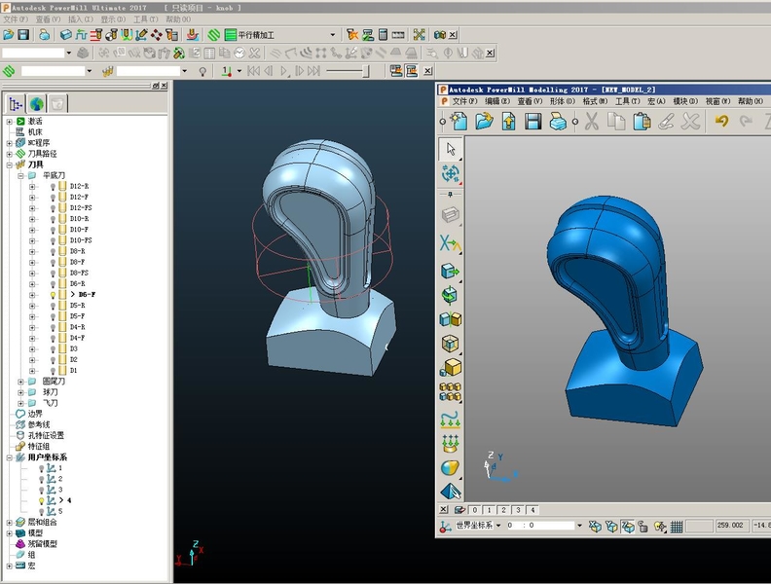771x584 pixels.
Task: Open 工具 menu in PowerMill
Action: [145, 19]
